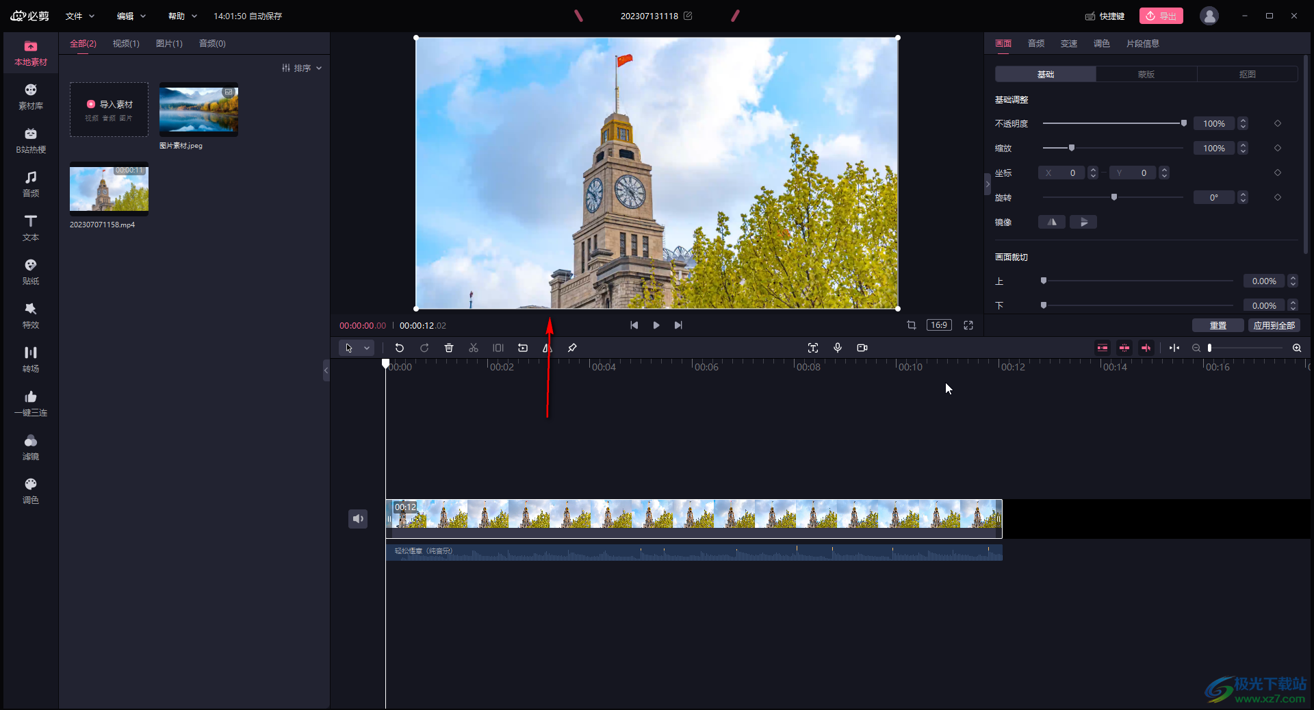Switch to the 蒙版 sub-tab
Viewport: 1314px width, 710px height.
coord(1146,74)
